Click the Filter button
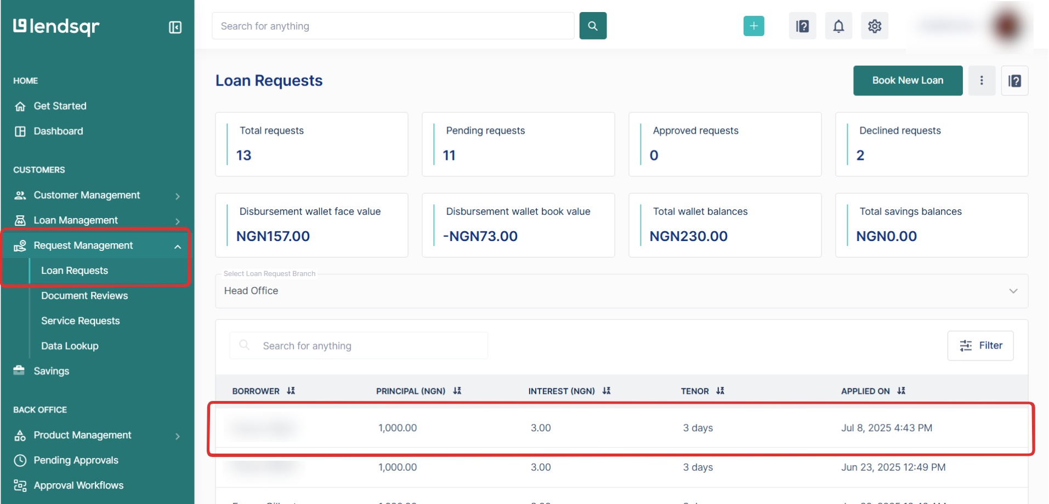 pyautogui.click(x=980, y=346)
